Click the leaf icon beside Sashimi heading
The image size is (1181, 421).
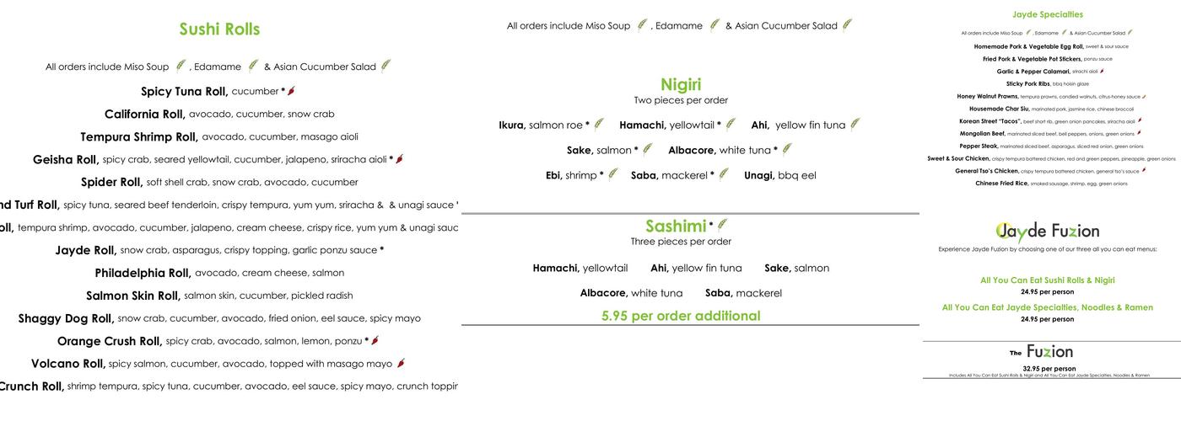pos(722,225)
